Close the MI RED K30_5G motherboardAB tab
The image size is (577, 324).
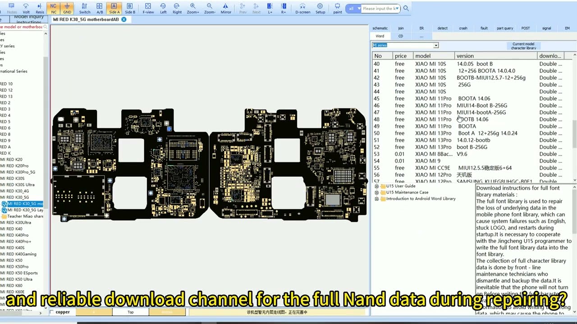click(x=124, y=19)
